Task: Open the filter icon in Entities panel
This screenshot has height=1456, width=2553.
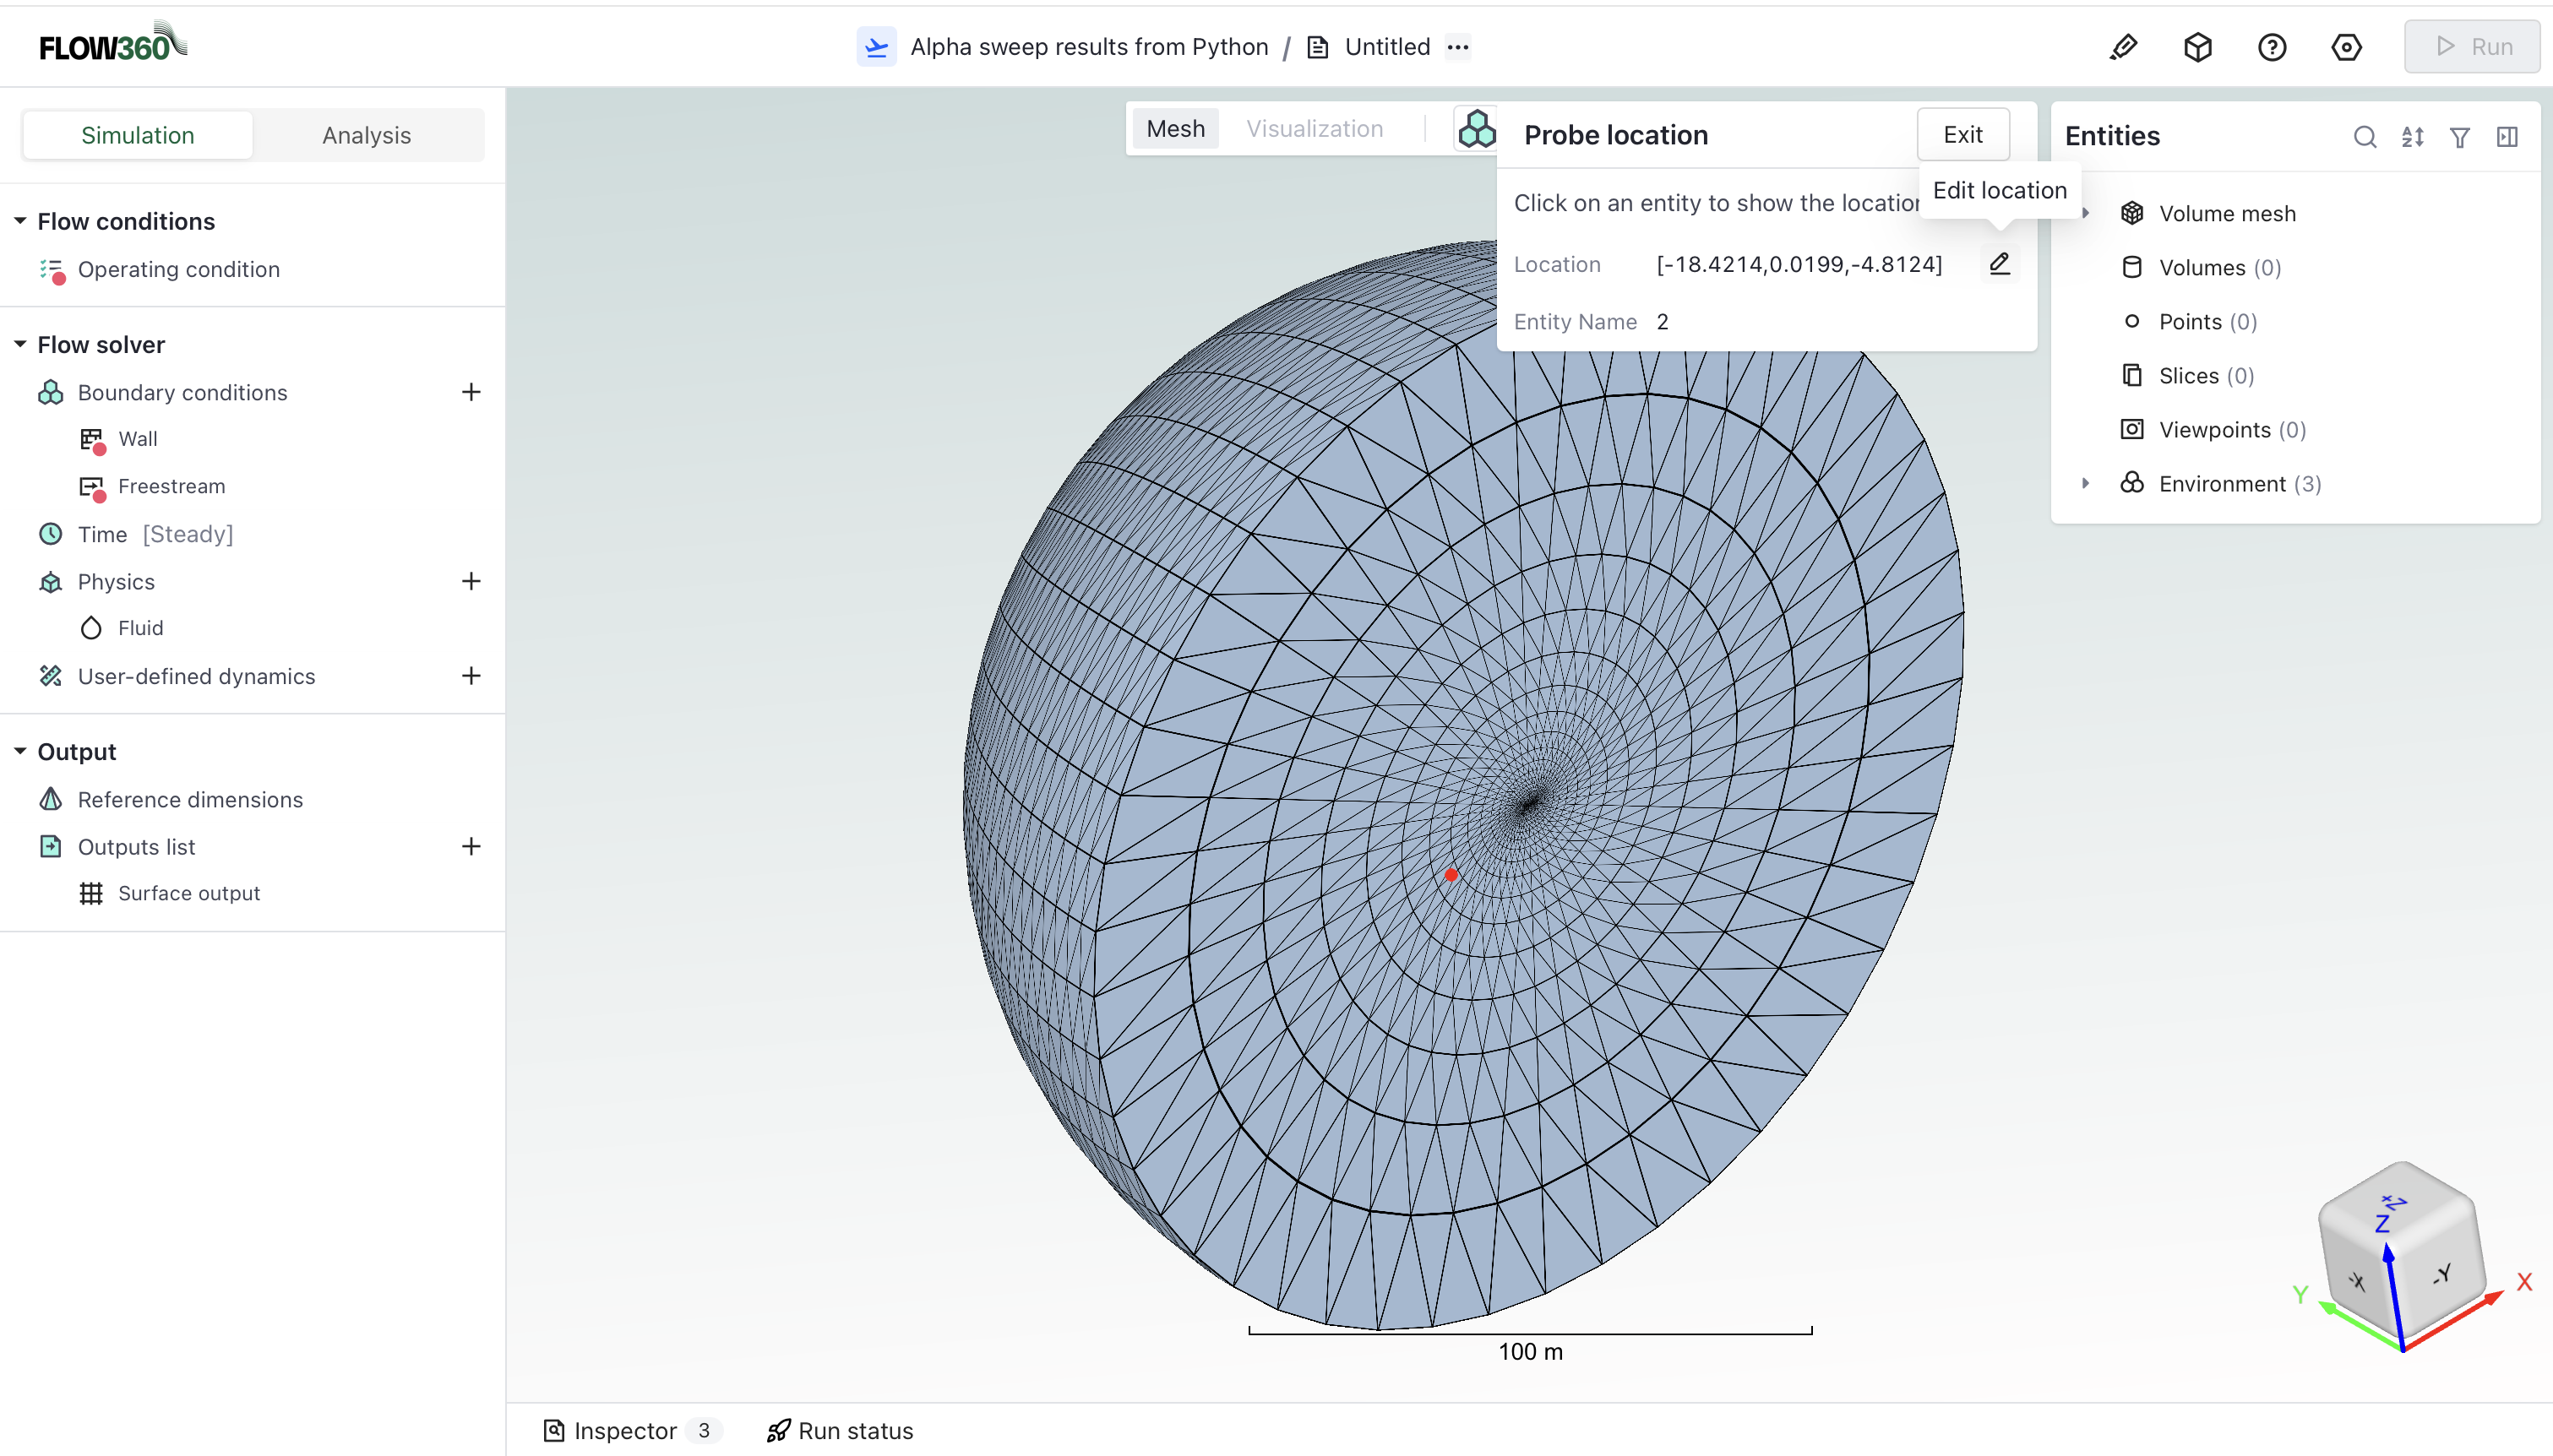Action: tap(2459, 136)
